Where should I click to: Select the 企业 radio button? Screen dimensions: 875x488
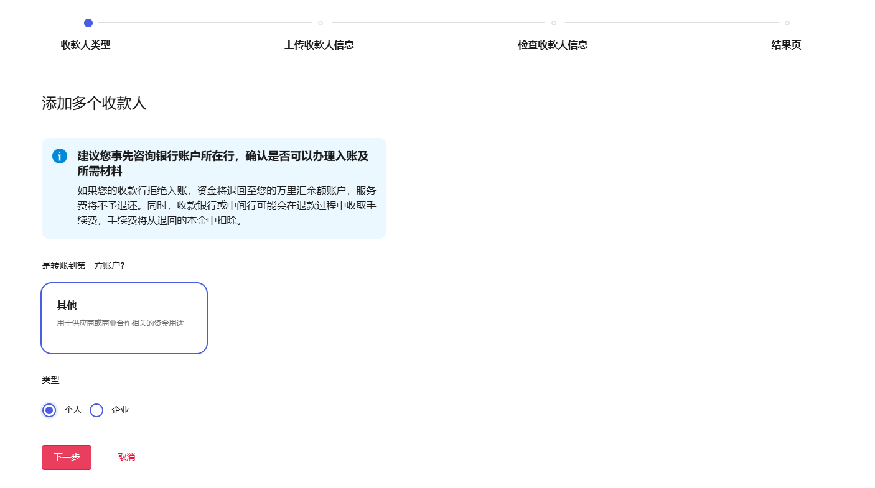96,410
